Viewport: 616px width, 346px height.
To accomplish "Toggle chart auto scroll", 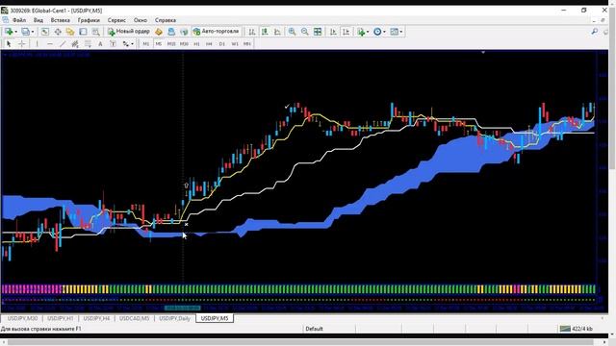I will coord(333,32).
